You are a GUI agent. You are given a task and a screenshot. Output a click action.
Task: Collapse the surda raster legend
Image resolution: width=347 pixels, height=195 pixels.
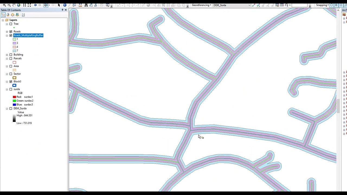click(7, 89)
